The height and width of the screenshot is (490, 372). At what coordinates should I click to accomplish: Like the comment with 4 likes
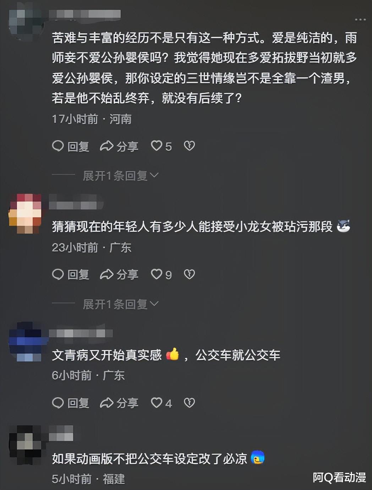[x=162, y=403]
